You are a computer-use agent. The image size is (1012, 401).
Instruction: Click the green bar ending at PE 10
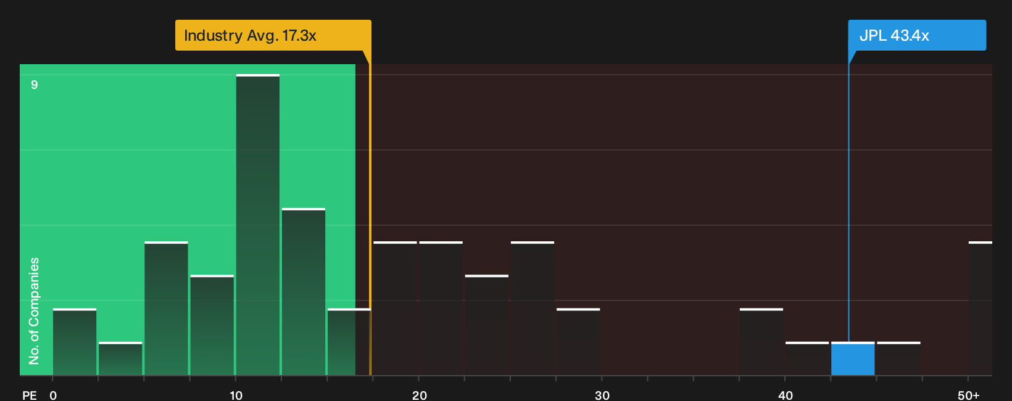click(212, 325)
